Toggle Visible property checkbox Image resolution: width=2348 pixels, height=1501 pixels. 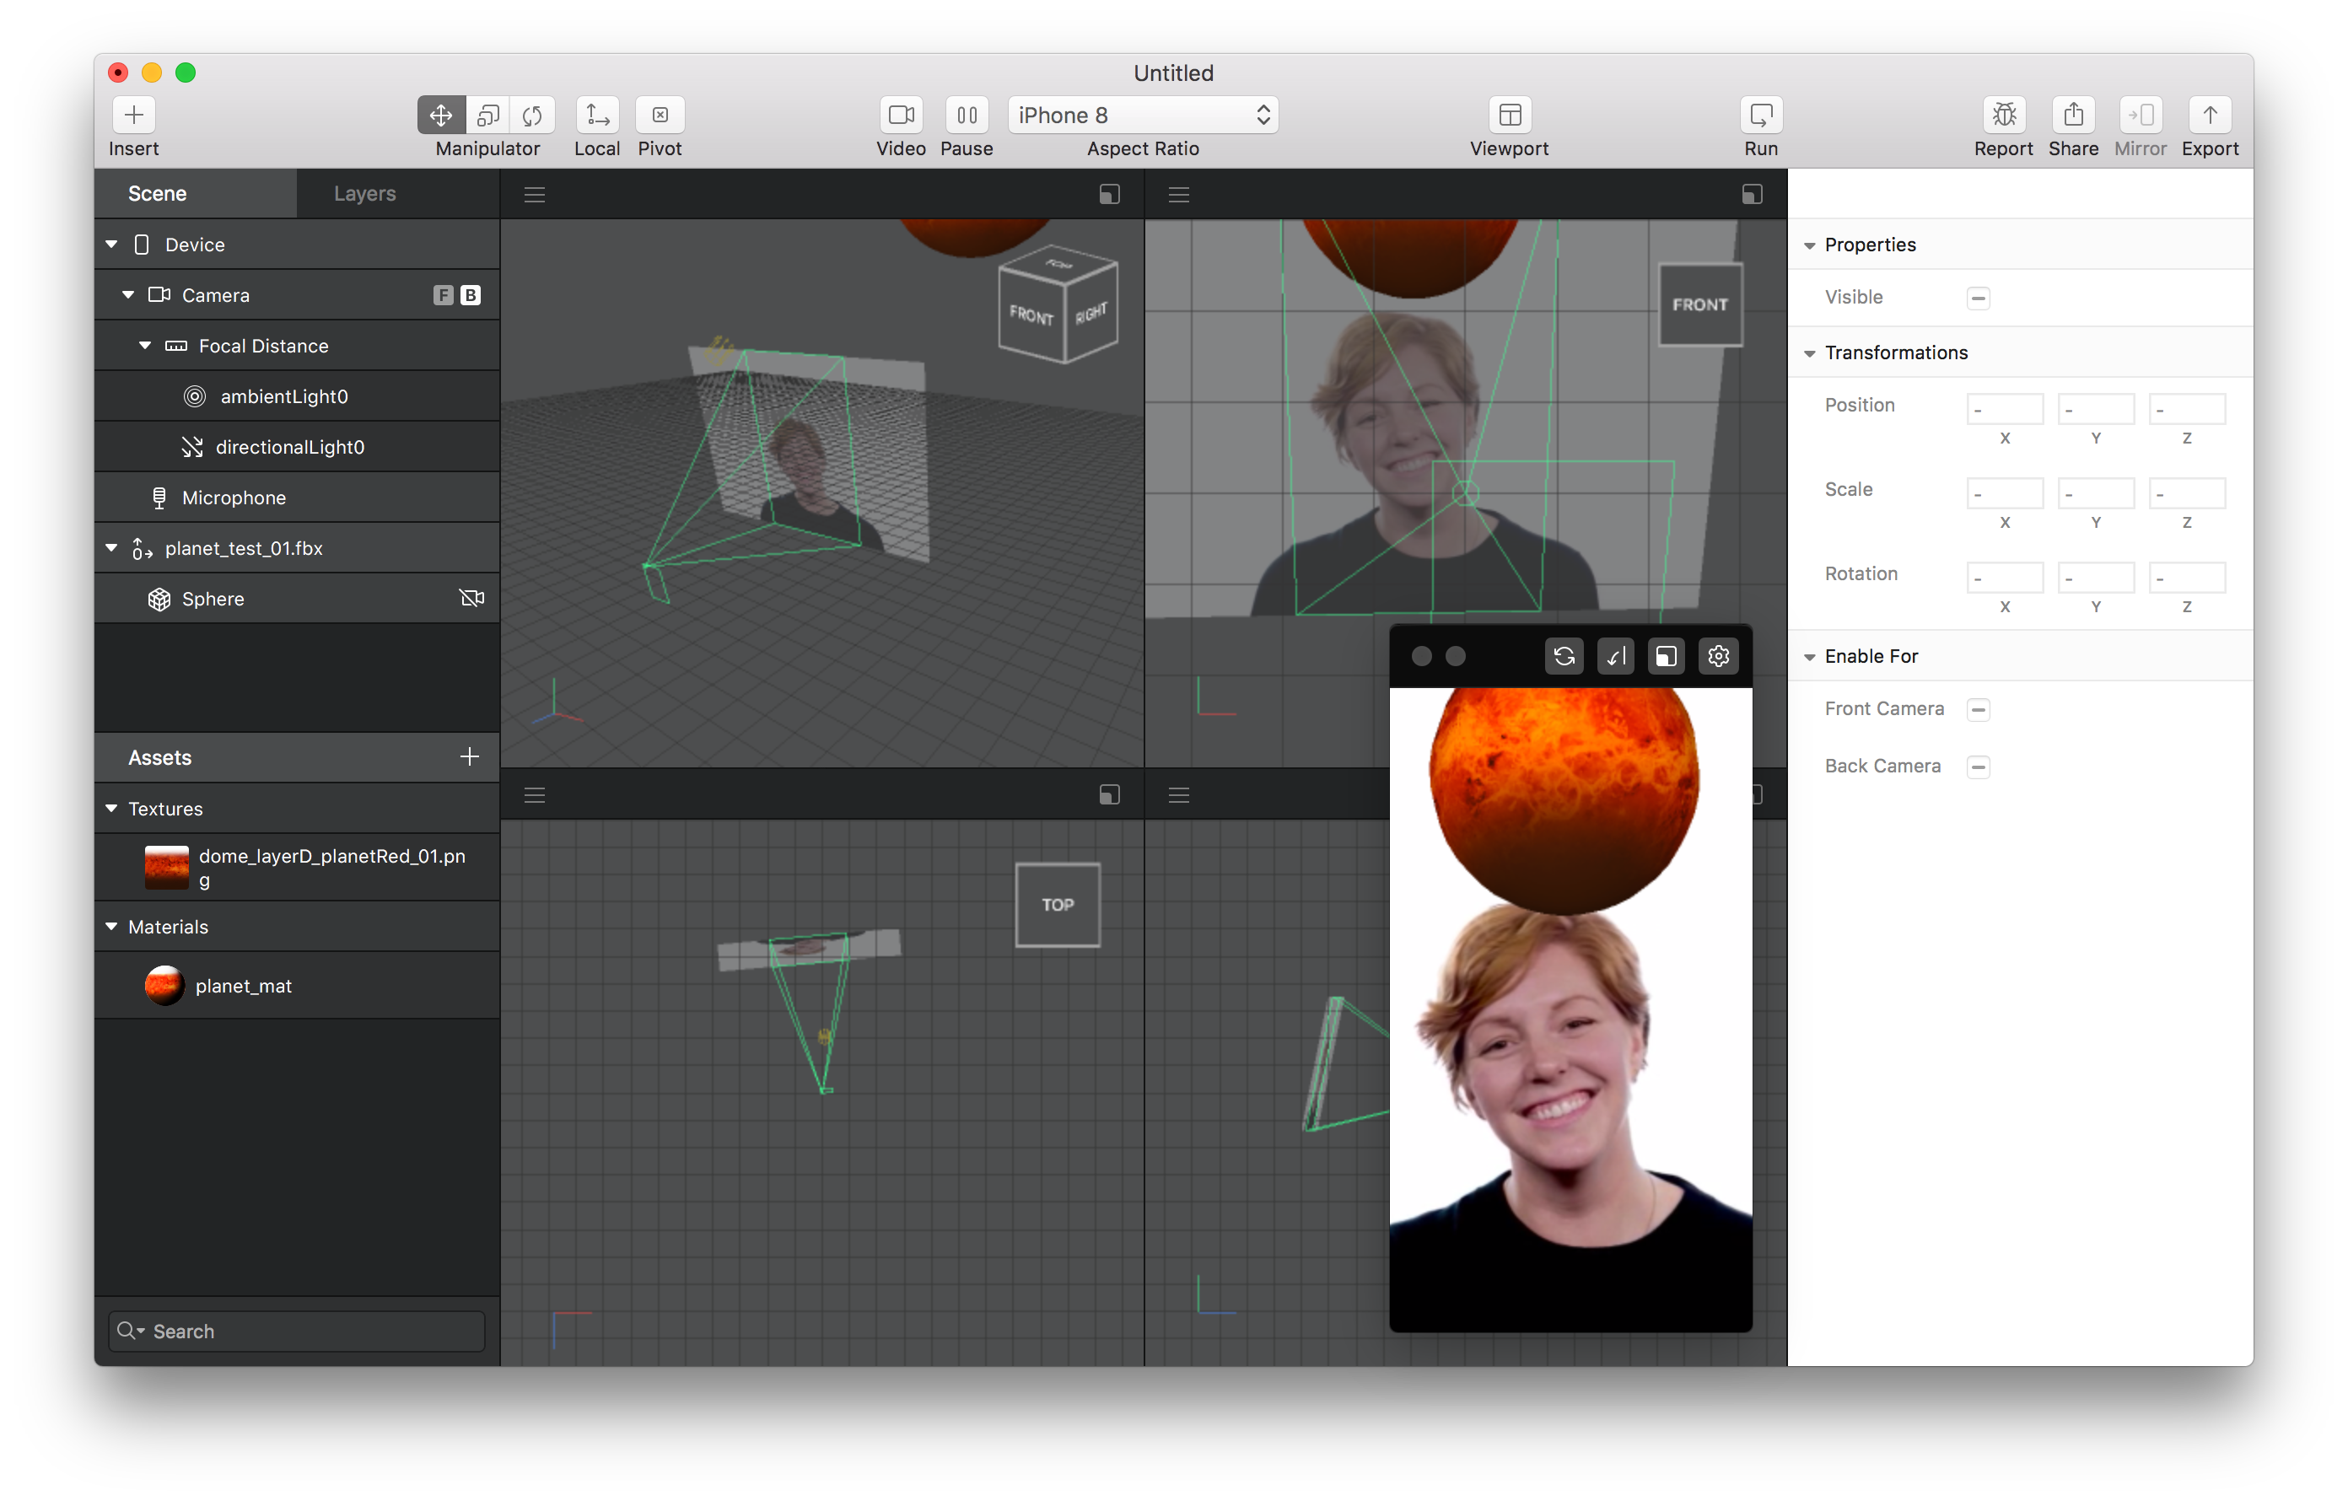pyautogui.click(x=1979, y=298)
